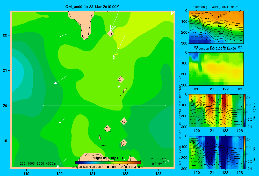Click latitude label 22 on main map

click(x=5, y=35)
